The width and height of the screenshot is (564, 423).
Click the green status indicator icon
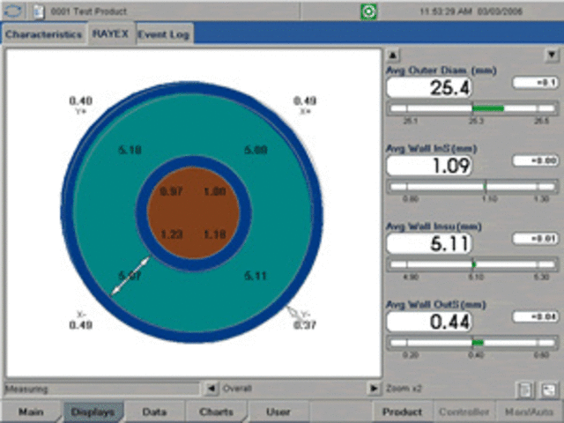[367, 11]
